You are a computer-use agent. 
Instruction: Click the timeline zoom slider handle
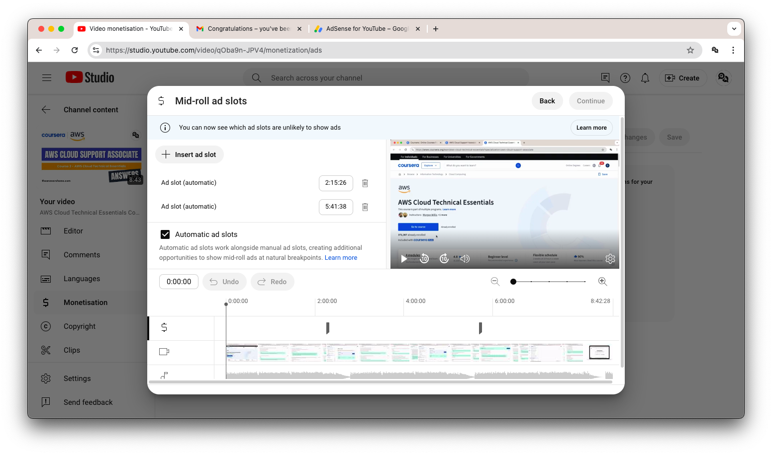(x=513, y=282)
